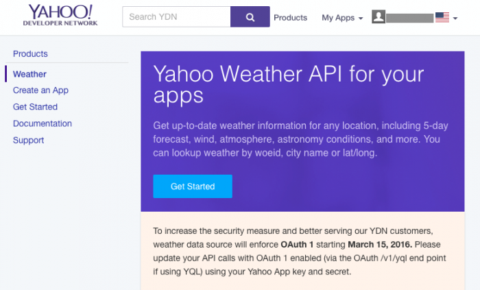Image resolution: width=480 pixels, height=290 pixels.
Task: Click the bold OAuth 1 text in notice
Action: point(297,245)
